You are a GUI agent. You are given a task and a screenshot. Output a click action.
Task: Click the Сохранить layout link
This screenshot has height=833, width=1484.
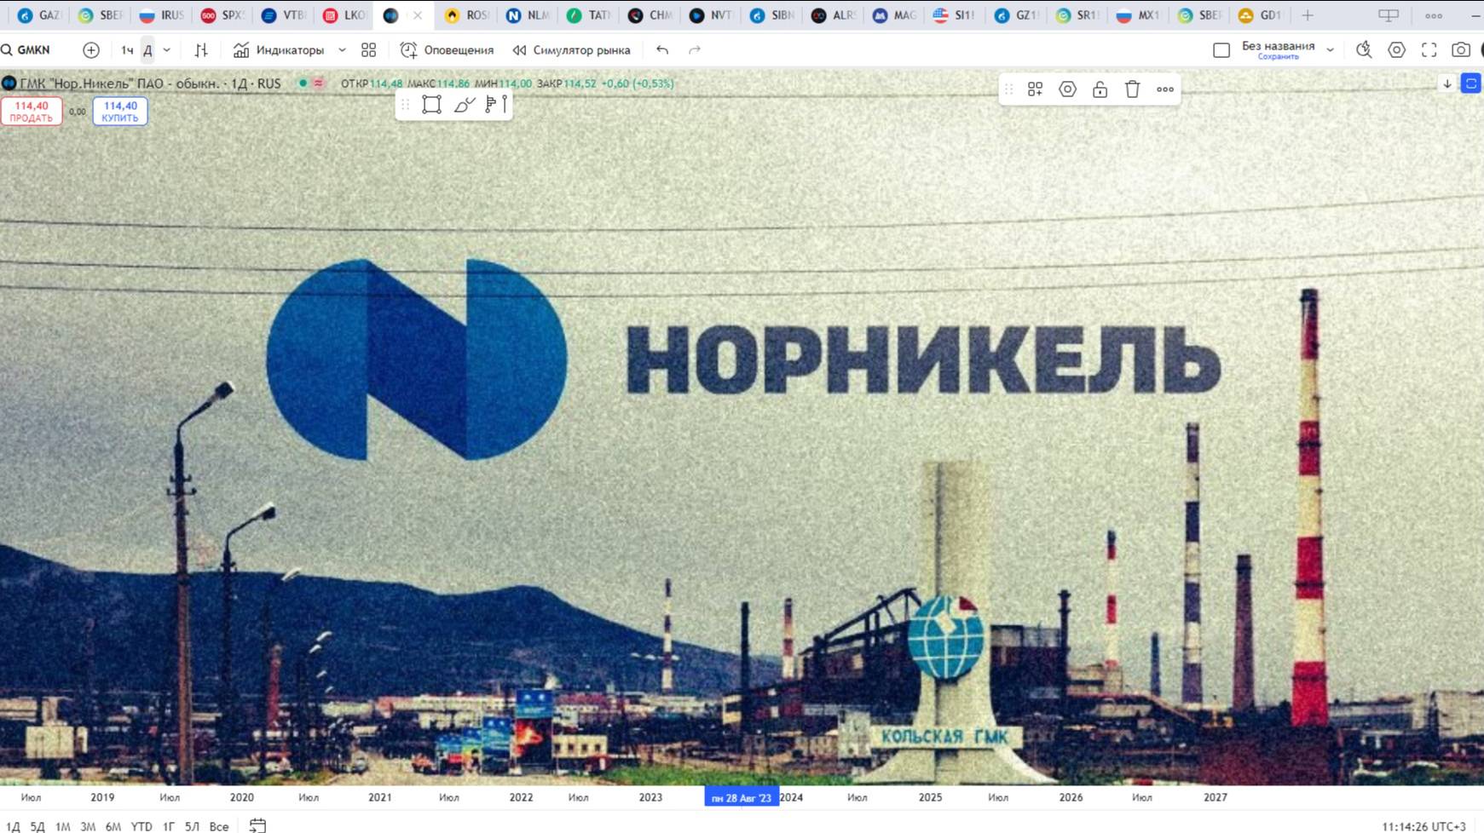tap(1279, 57)
